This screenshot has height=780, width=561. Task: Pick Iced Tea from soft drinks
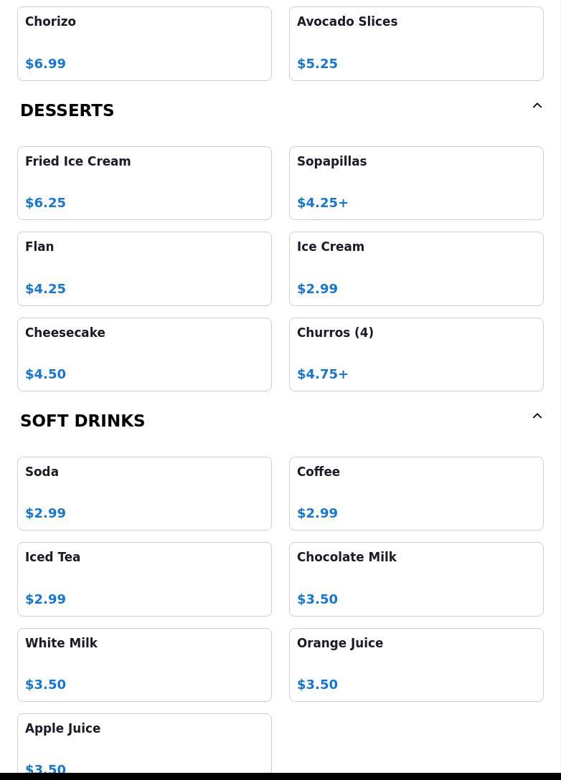144,579
